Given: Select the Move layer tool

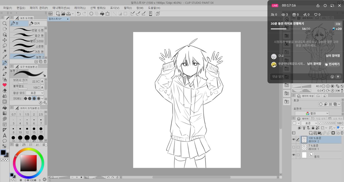Looking at the screenshot, I should click(5, 40).
